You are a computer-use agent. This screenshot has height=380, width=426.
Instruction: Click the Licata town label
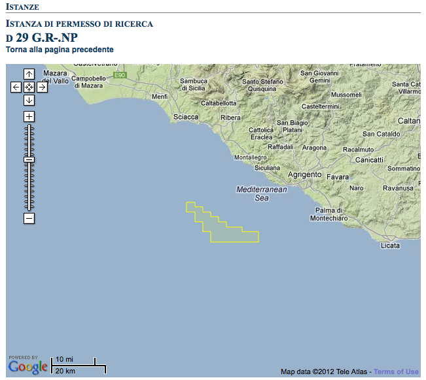point(390,245)
